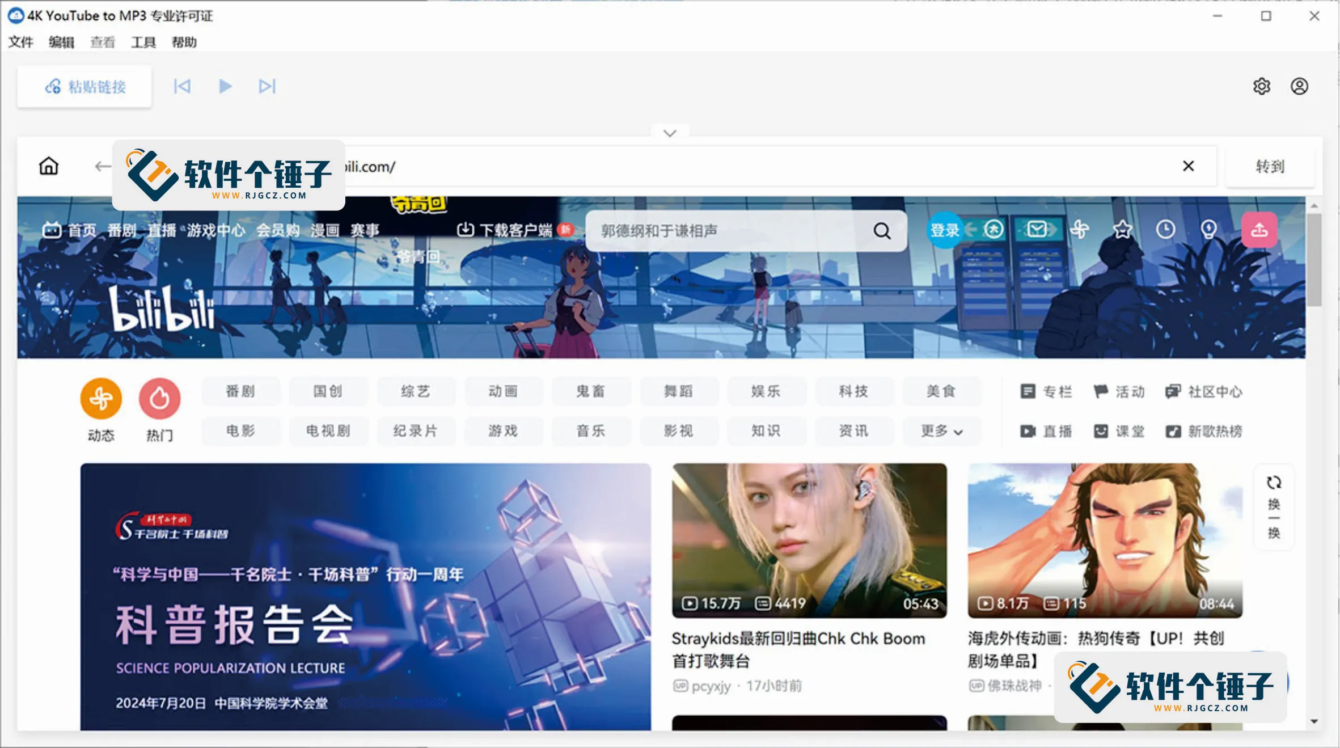Go to browser home page icon

(x=49, y=166)
